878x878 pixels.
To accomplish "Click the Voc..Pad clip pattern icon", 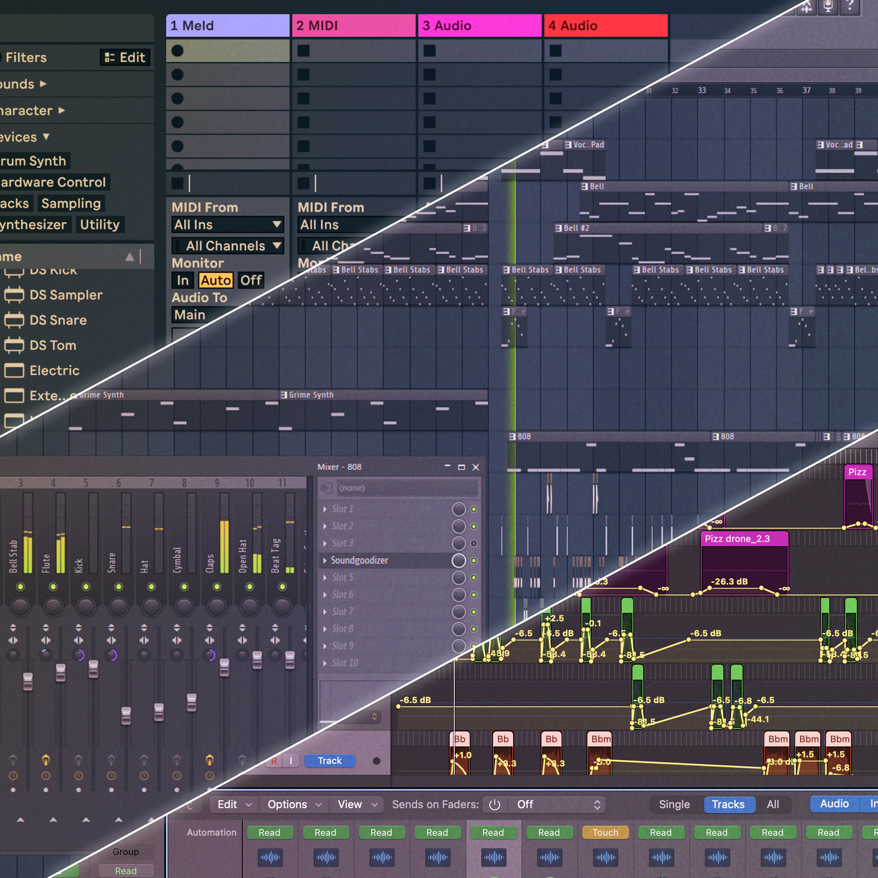I will coord(568,144).
